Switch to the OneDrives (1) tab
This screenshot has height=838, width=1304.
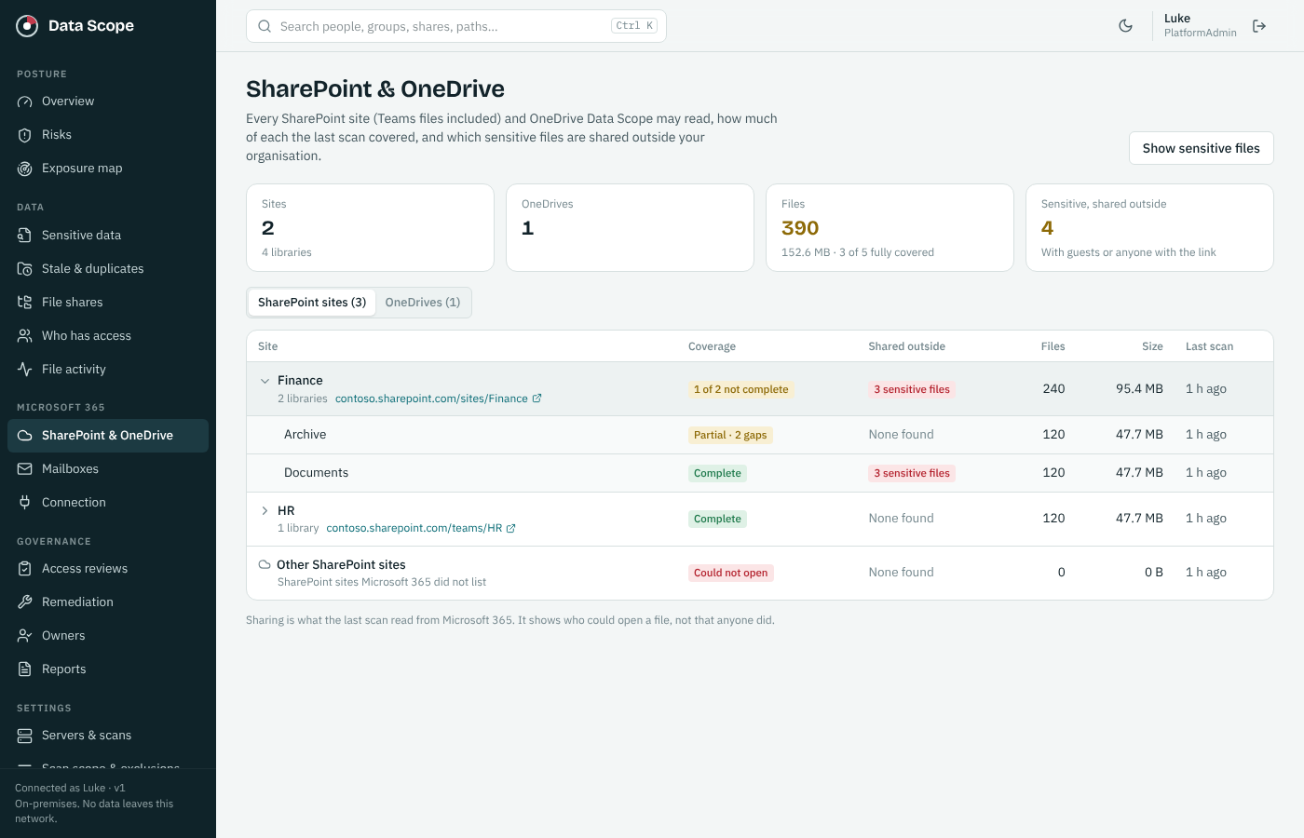423,303
